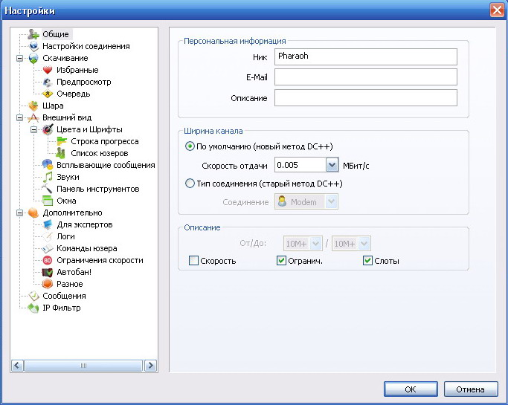508x405 pixels.
Task: Select Для экспертов tree entry
Action: pos(85,224)
